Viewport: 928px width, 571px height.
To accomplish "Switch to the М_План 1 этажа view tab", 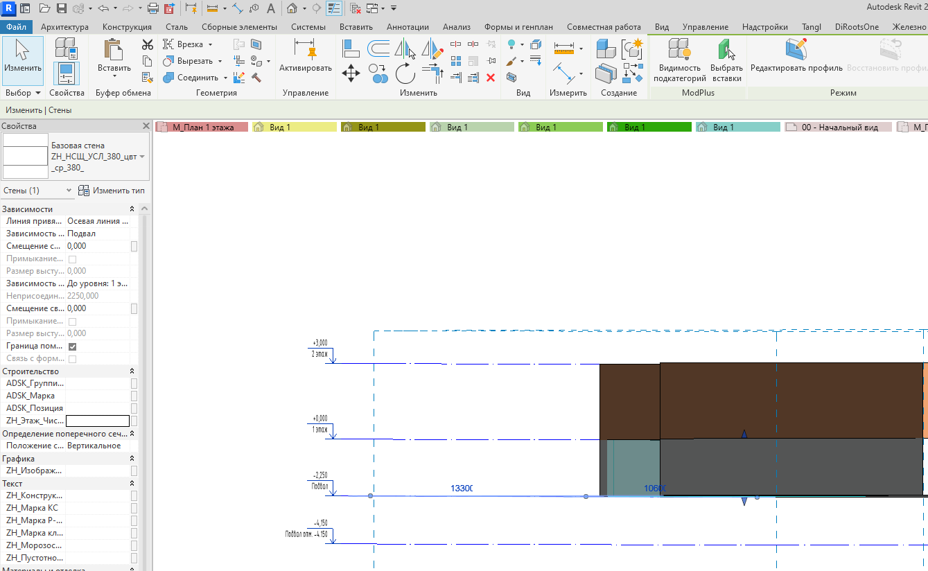I will coord(202,128).
